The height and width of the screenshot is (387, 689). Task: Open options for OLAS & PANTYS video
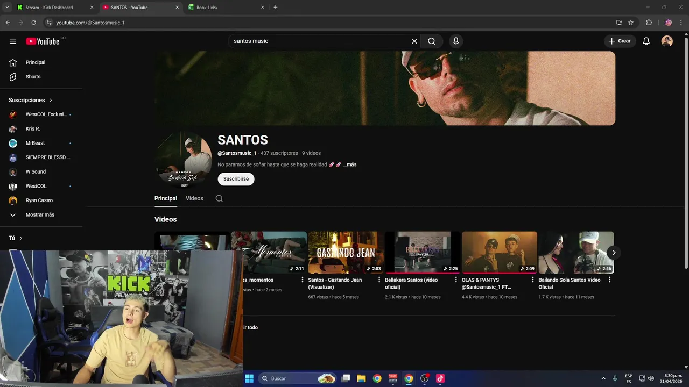tap(533, 280)
